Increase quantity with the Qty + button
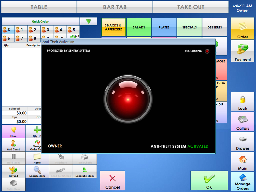The image size is (256, 192). (x=34, y=132)
